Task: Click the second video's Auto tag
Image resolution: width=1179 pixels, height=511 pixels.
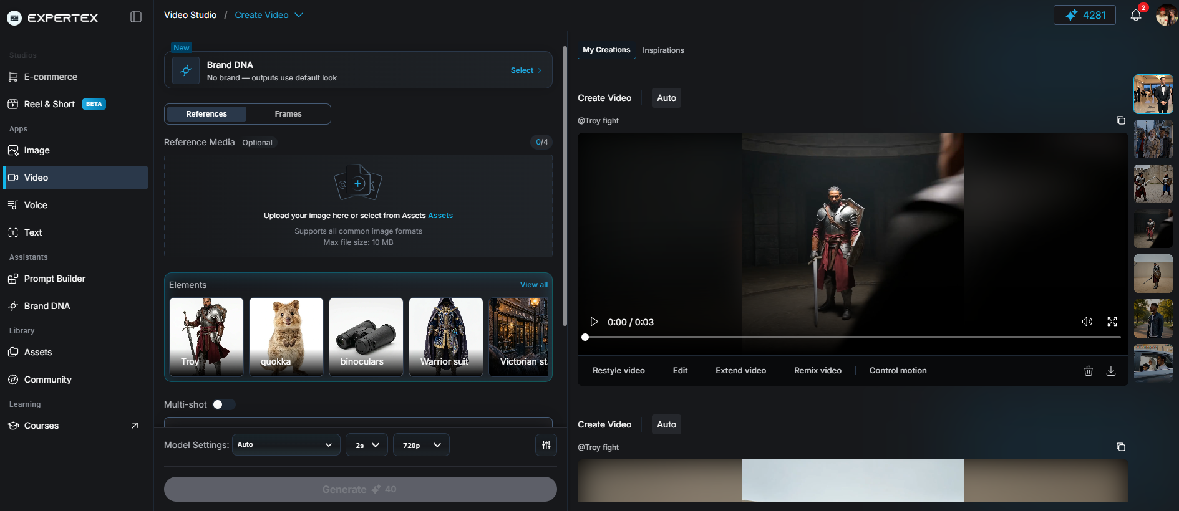Action: [666, 424]
